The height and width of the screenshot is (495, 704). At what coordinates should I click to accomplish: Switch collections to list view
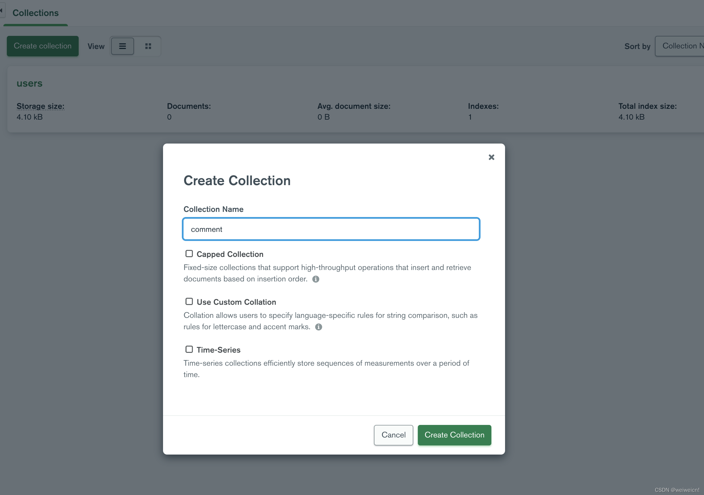[122, 46]
